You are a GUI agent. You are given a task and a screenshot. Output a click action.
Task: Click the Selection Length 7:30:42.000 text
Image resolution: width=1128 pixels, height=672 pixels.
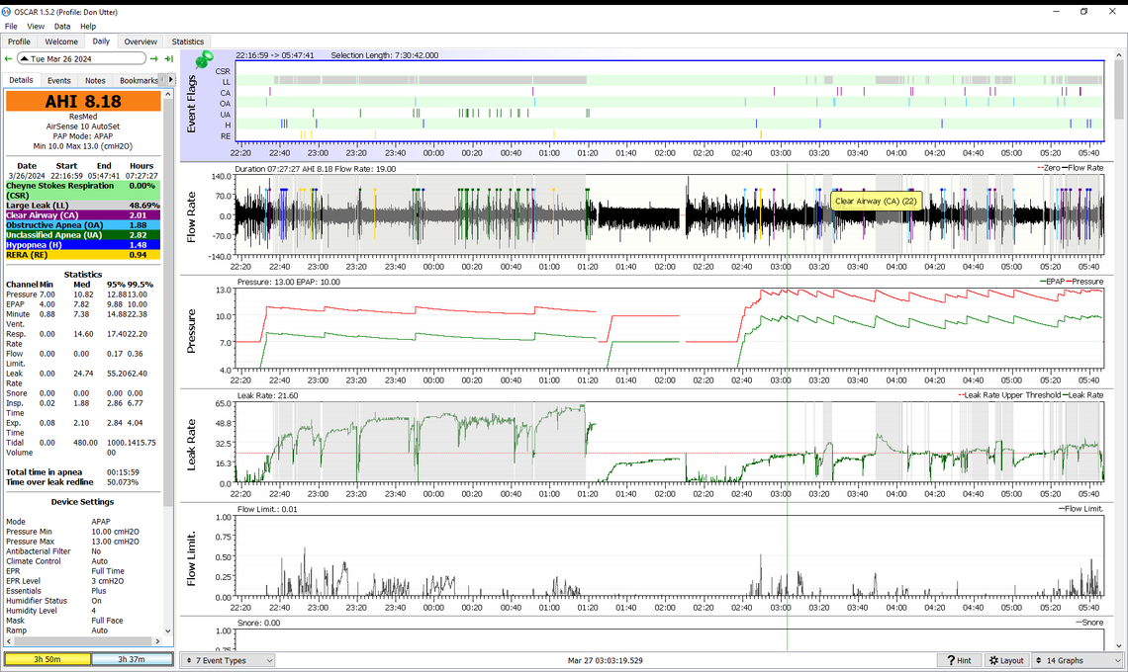[x=384, y=55]
